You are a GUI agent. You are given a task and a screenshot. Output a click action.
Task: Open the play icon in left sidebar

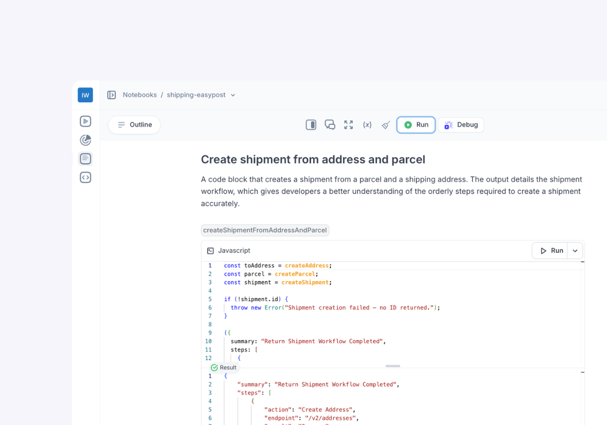[85, 121]
